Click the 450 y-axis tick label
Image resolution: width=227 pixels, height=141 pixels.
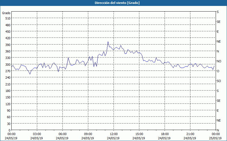8,32
